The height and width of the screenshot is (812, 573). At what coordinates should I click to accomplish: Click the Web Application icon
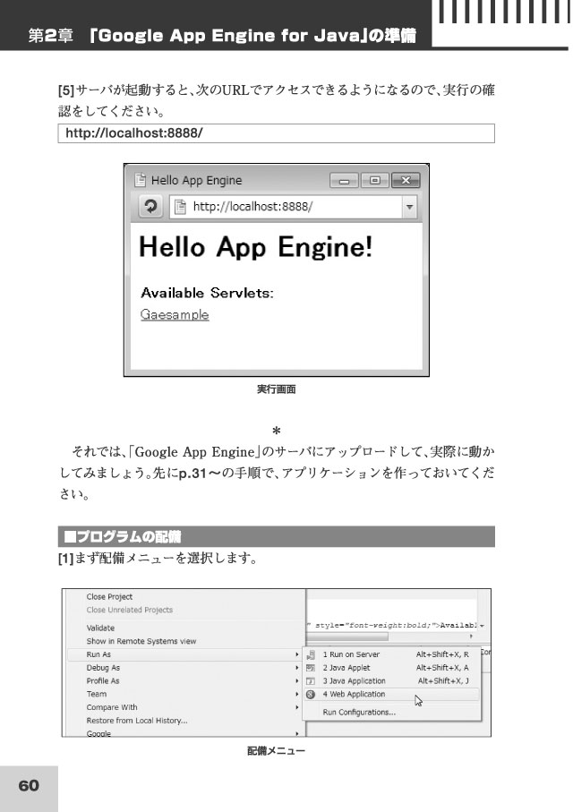(x=310, y=694)
